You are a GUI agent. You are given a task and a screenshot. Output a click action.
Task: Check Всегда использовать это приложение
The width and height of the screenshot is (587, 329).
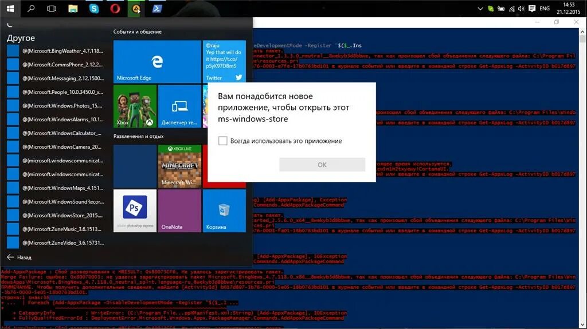click(x=223, y=141)
